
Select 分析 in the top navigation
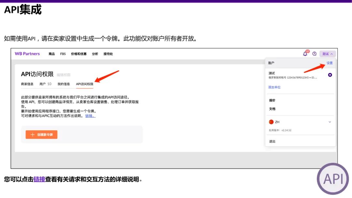[95, 54]
